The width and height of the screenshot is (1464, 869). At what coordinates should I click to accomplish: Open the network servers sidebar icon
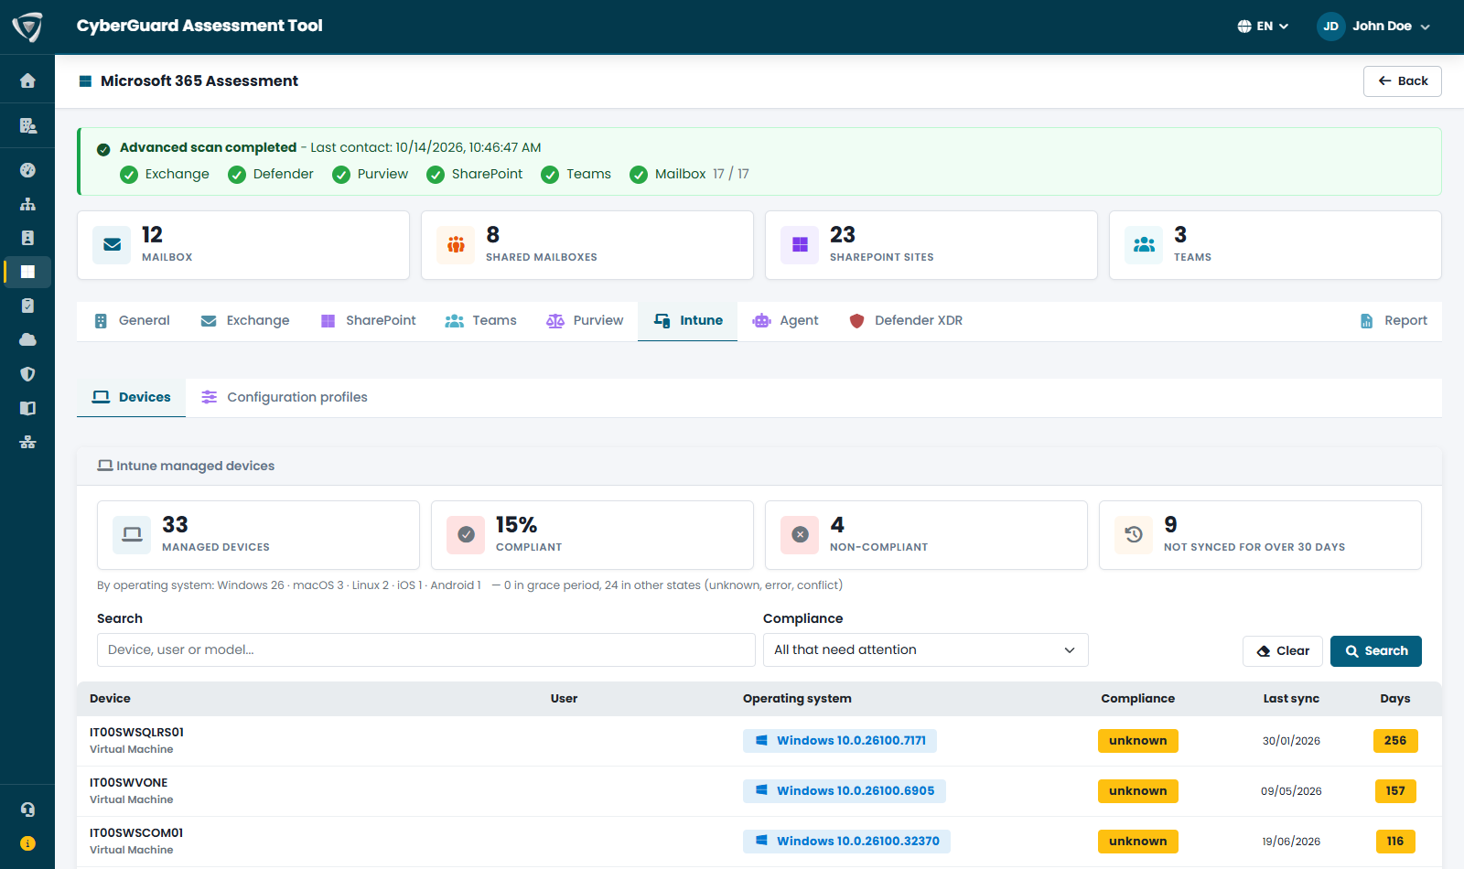click(x=27, y=442)
